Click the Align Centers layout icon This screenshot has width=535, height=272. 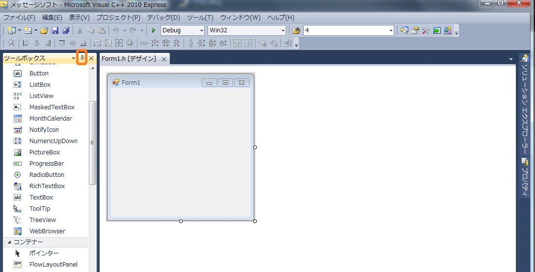pyautogui.click(x=37, y=43)
